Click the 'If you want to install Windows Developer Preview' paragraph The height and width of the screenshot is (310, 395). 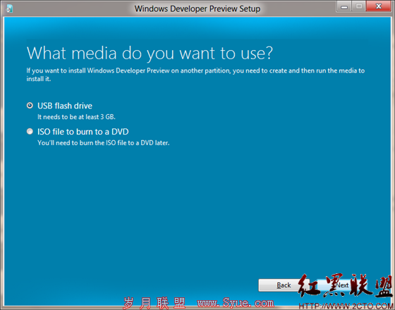click(x=195, y=75)
